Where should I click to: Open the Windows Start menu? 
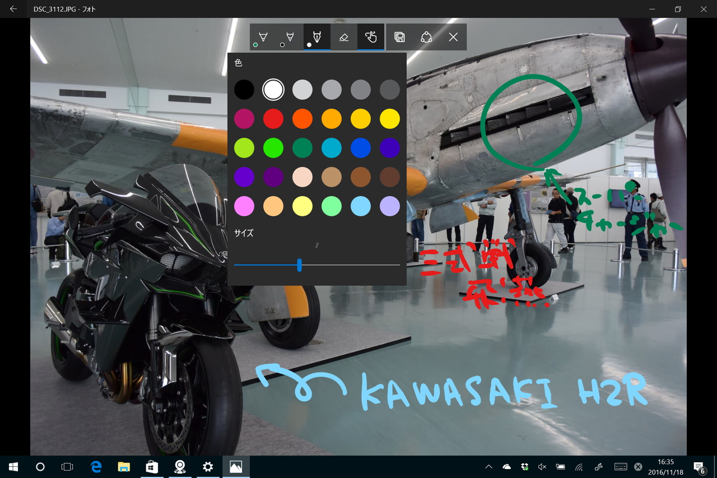[x=13, y=467]
